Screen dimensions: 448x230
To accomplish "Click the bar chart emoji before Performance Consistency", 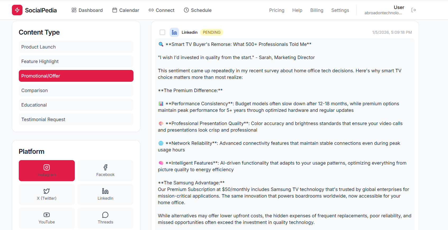I will [x=161, y=103].
